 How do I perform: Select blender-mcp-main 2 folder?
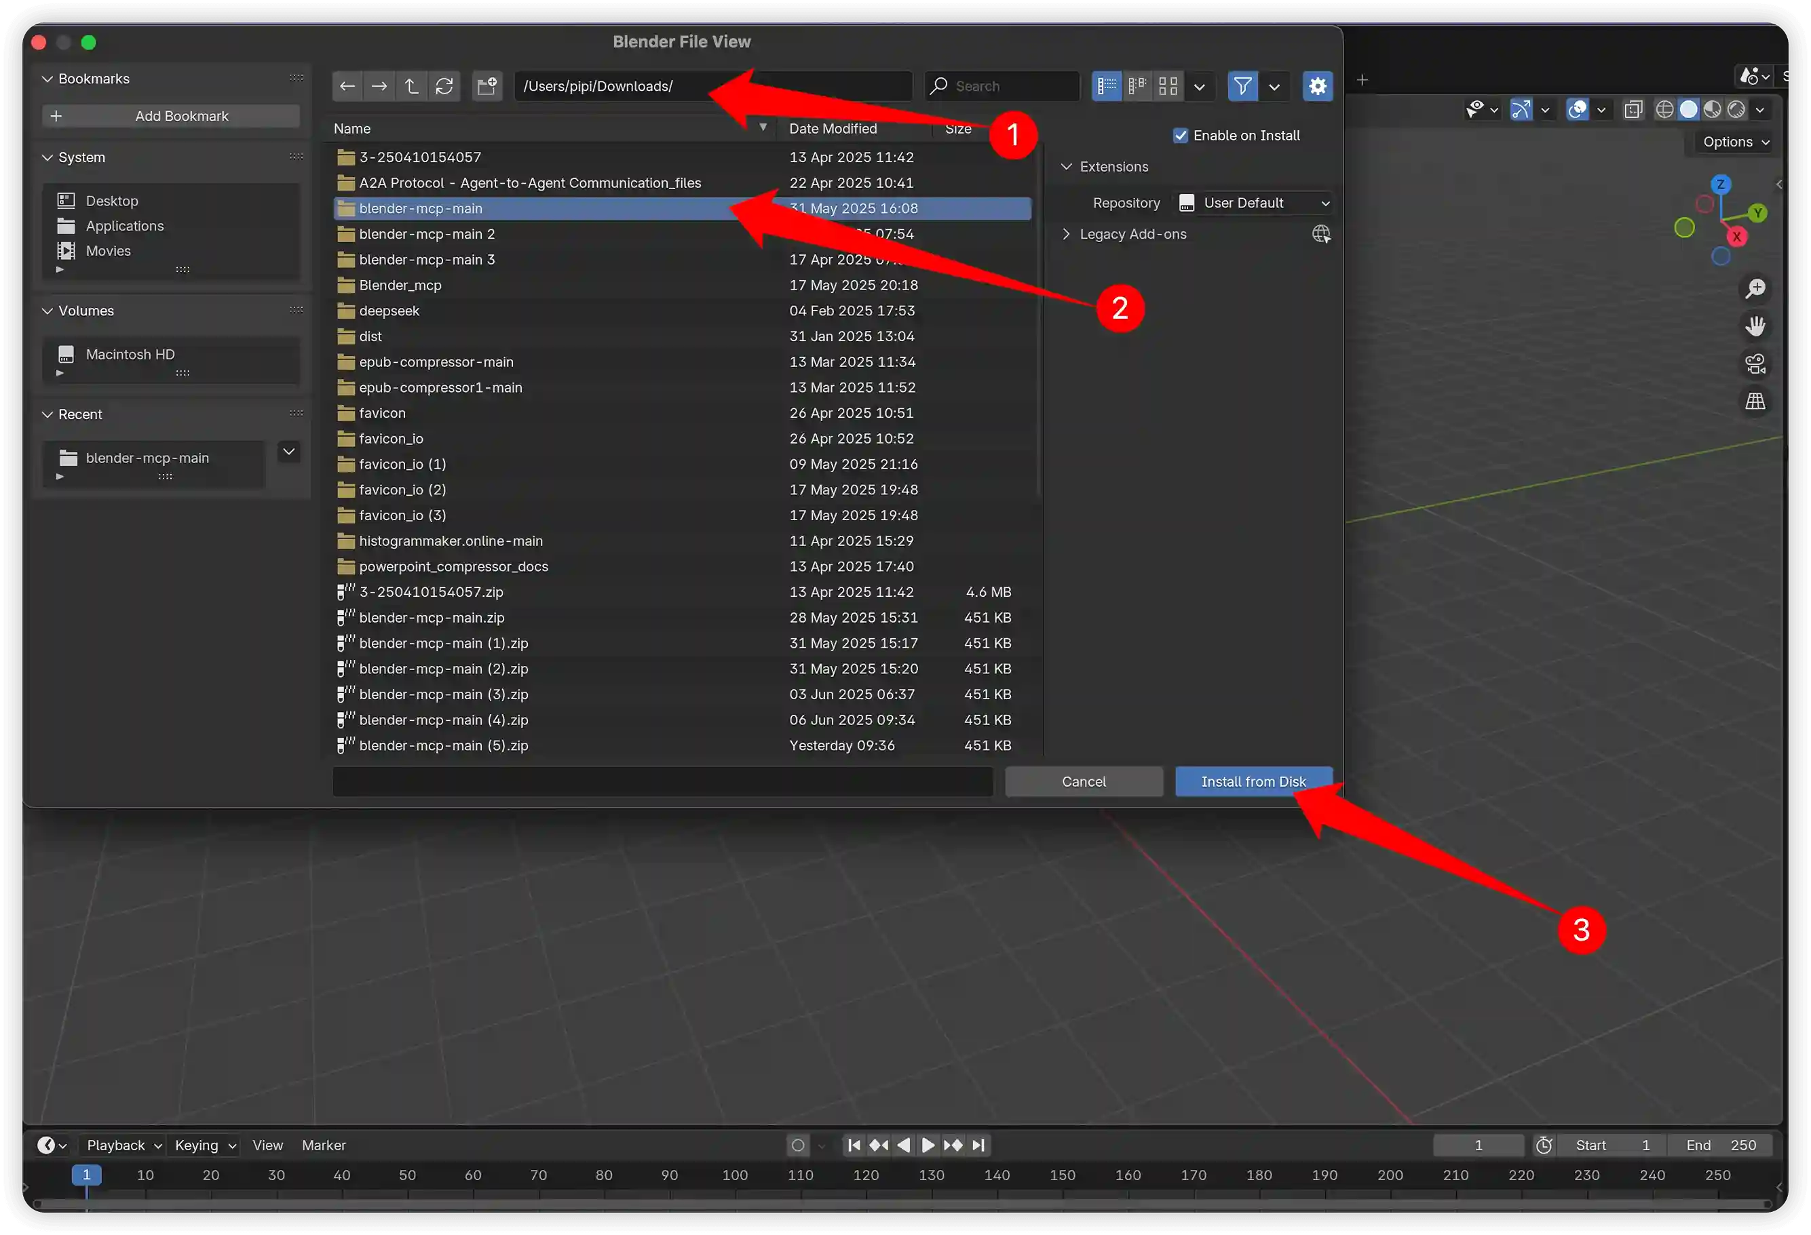[x=682, y=235]
